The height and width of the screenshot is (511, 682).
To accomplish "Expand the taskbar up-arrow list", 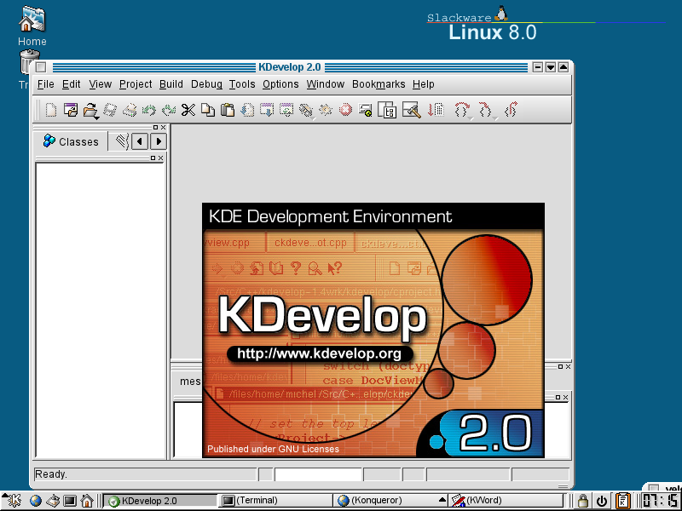I will click(442, 499).
